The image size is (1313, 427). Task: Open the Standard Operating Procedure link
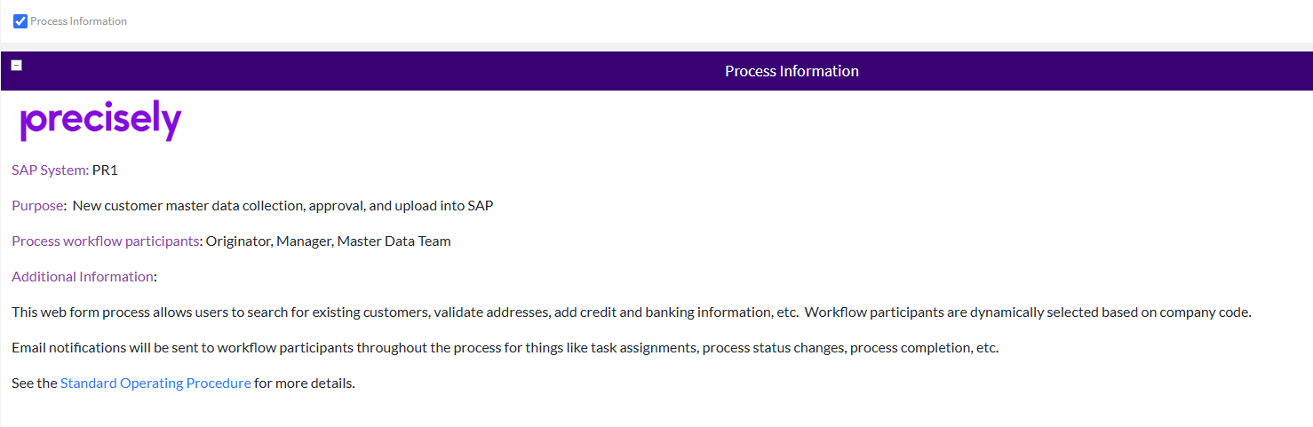point(155,384)
